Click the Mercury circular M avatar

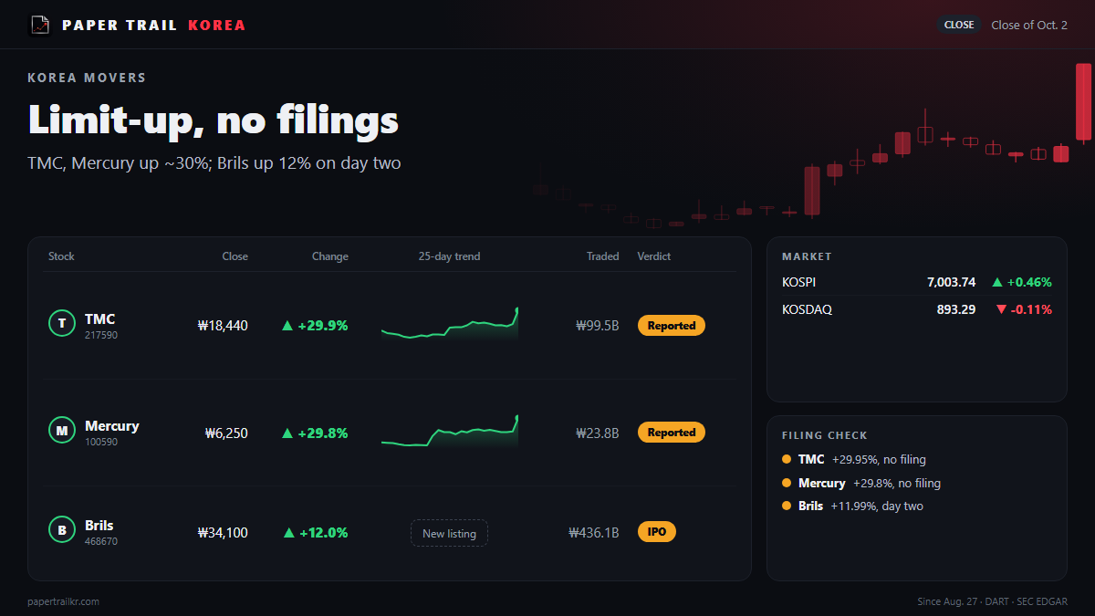click(x=61, y=431)
